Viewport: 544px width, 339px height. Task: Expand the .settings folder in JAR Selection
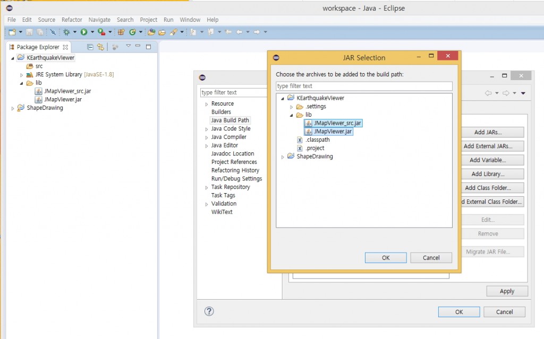click(x=291, y=106)
